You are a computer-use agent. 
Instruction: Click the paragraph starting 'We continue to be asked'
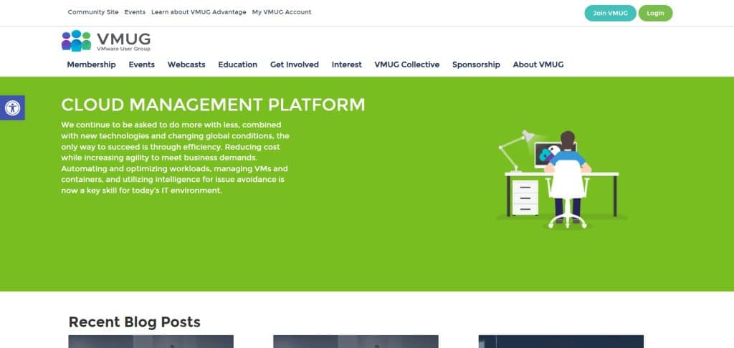(x=175, y=158)
